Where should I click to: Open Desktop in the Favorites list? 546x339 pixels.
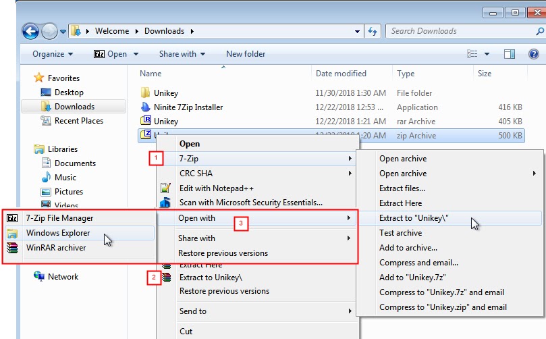69,93
